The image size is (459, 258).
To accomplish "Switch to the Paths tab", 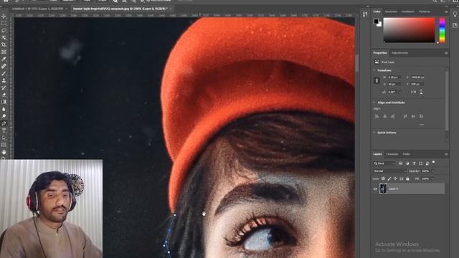I will coord(407,154).
